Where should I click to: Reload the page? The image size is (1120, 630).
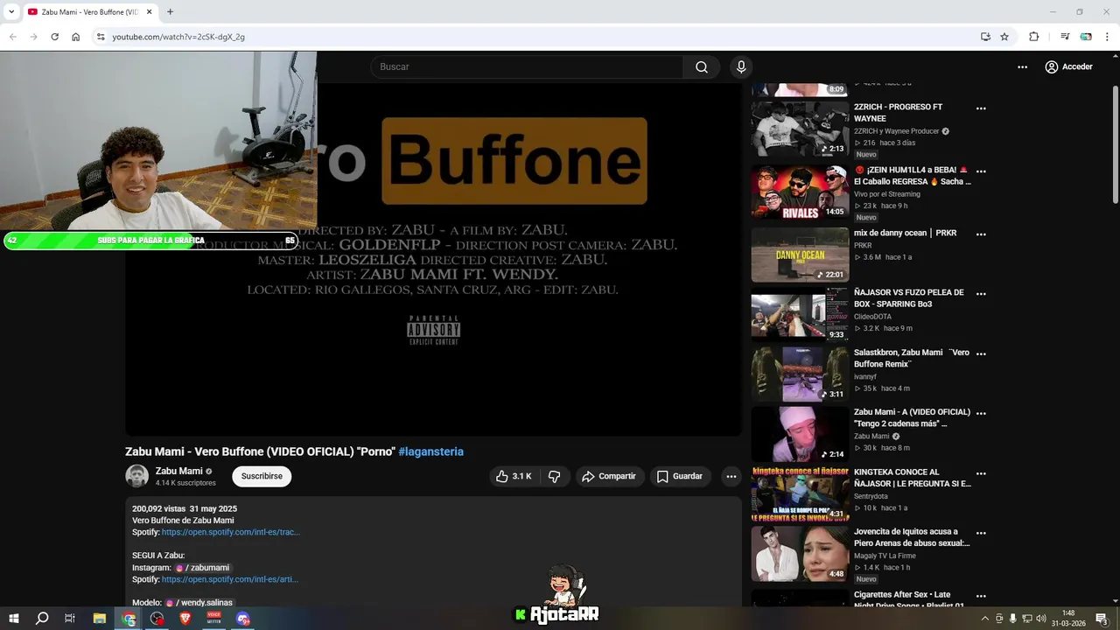(x=54, y=37)
